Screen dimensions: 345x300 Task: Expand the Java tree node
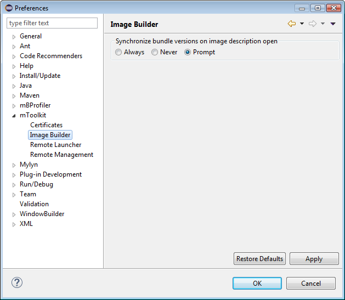[x=14, y=86]
